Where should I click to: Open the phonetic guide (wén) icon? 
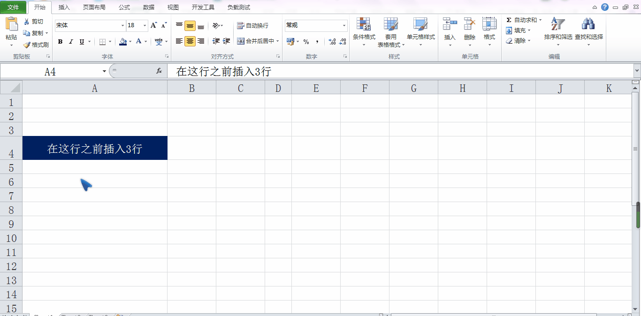coord(159,42)
